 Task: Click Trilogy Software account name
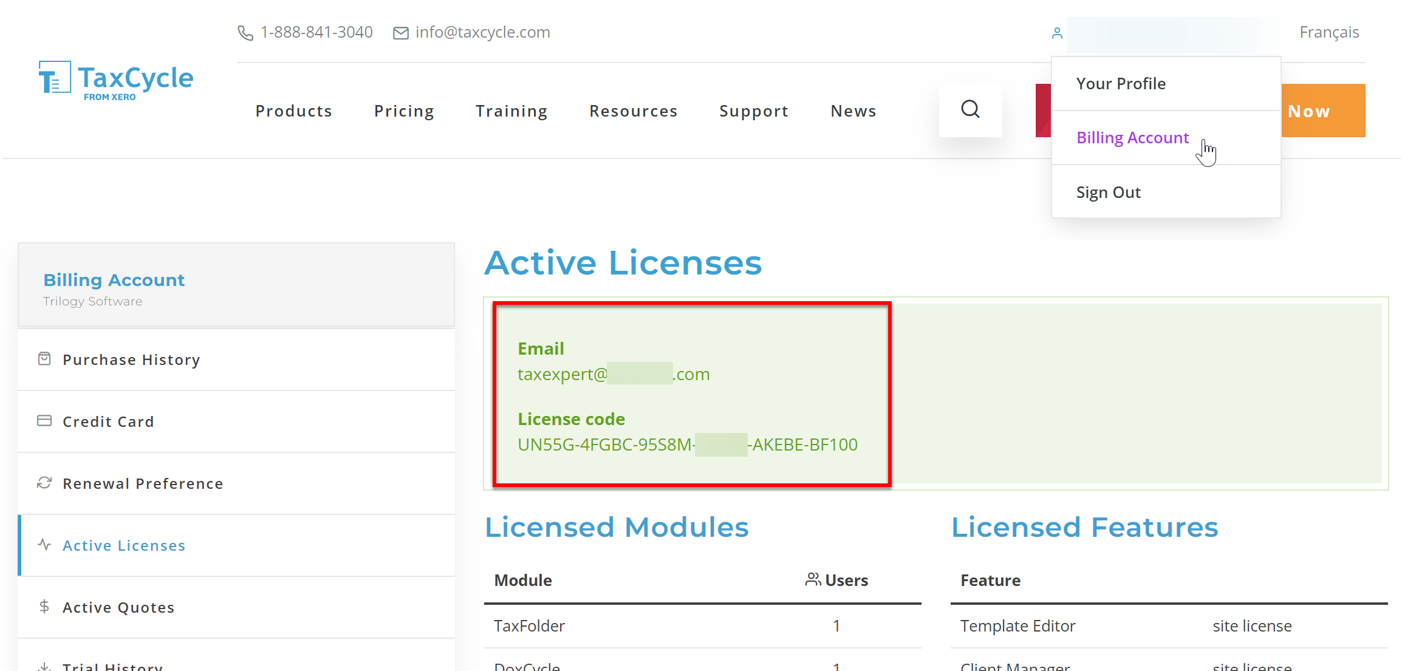(x=92, y=301)
